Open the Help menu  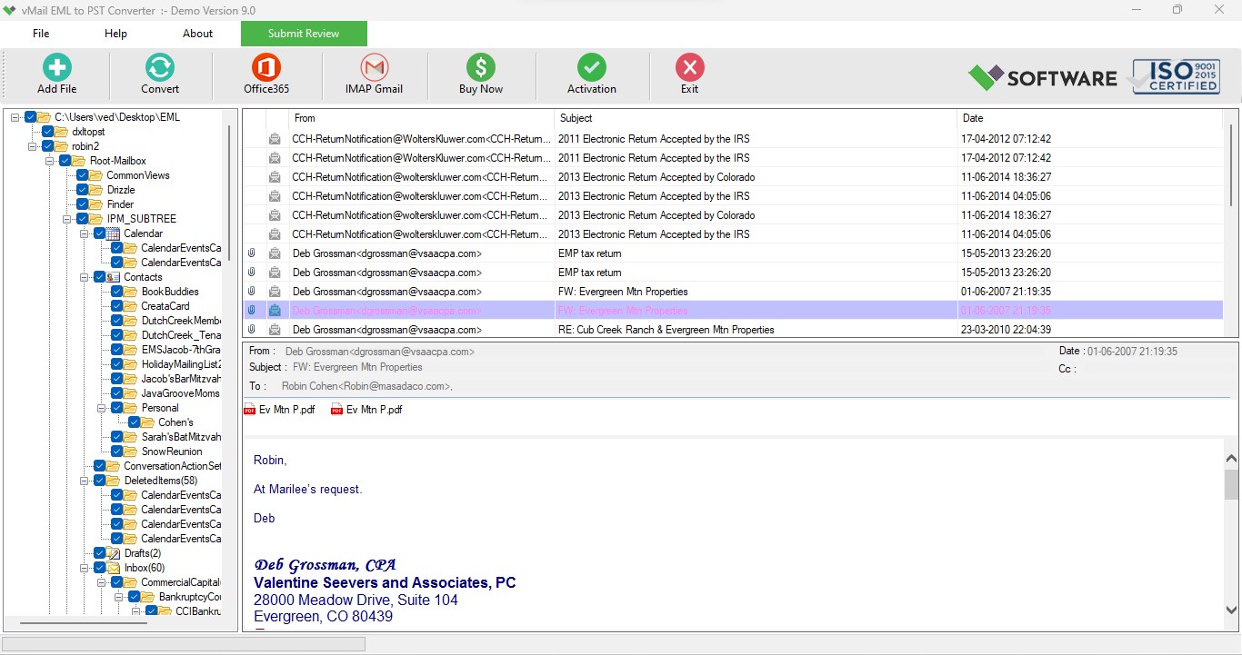pyautogui.click(x=115, y=34)
